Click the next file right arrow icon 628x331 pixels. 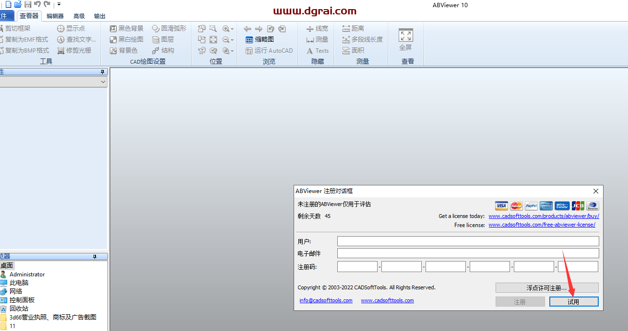coord(259,29)
